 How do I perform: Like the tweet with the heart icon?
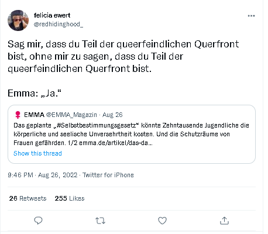point(162,221)
